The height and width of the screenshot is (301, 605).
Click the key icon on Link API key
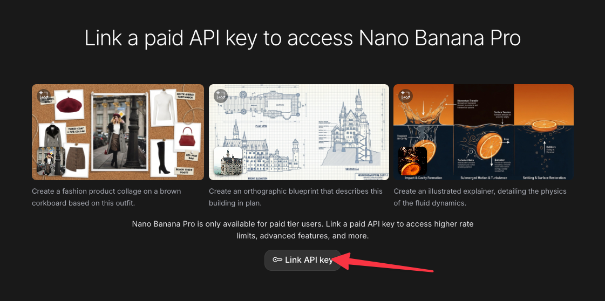(x=277, y=260)
